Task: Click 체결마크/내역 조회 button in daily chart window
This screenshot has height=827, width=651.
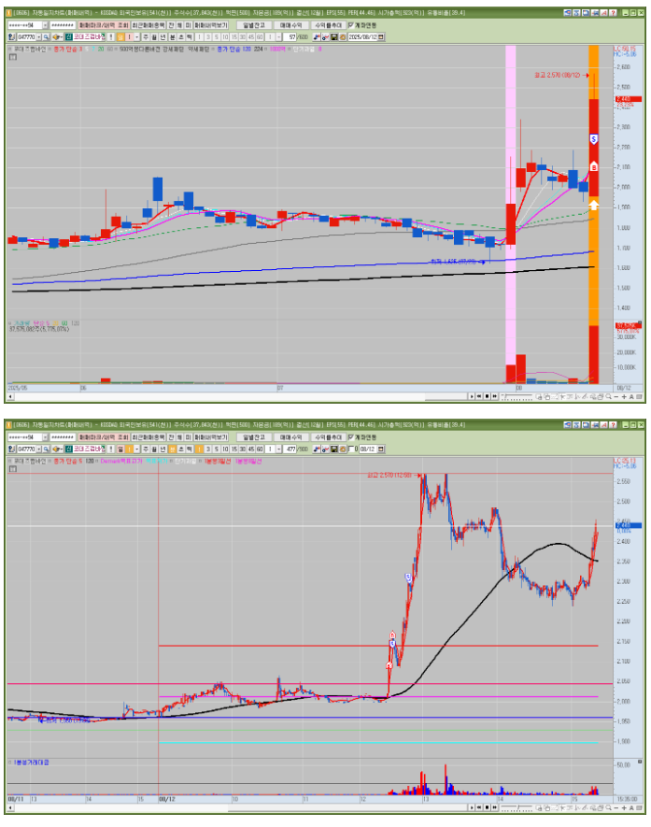Action: [103, 25]
